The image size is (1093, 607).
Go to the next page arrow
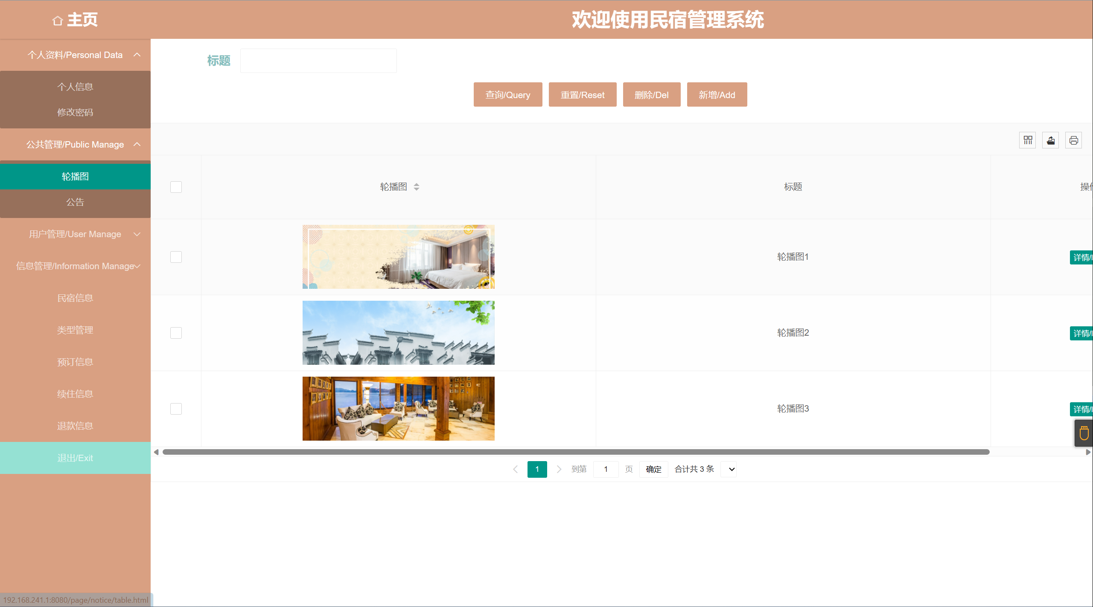click(x=559, y=469)
